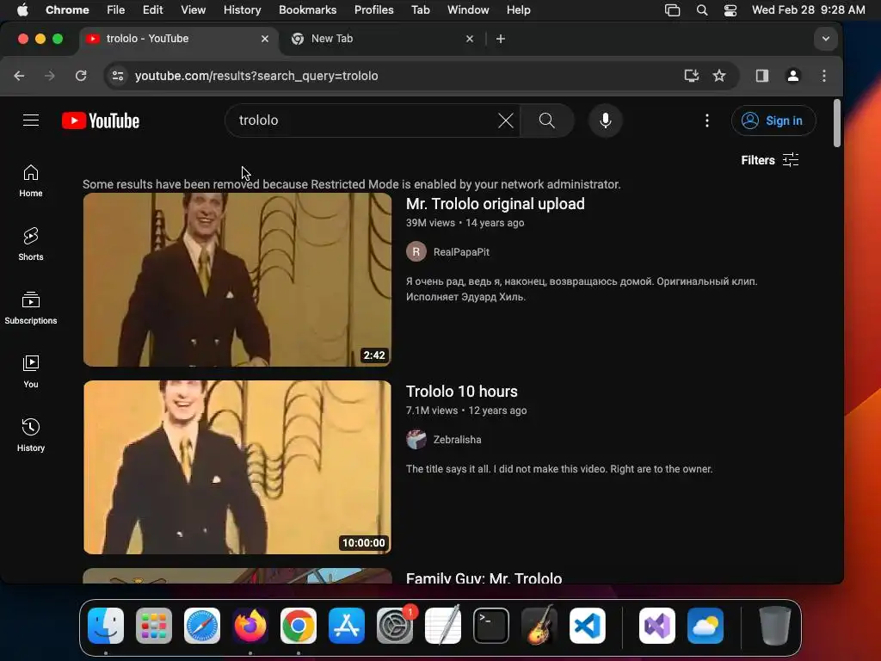Expand the tab search dropdown
The width and height of the screenshot is (881, 661).
pos(825,39)
